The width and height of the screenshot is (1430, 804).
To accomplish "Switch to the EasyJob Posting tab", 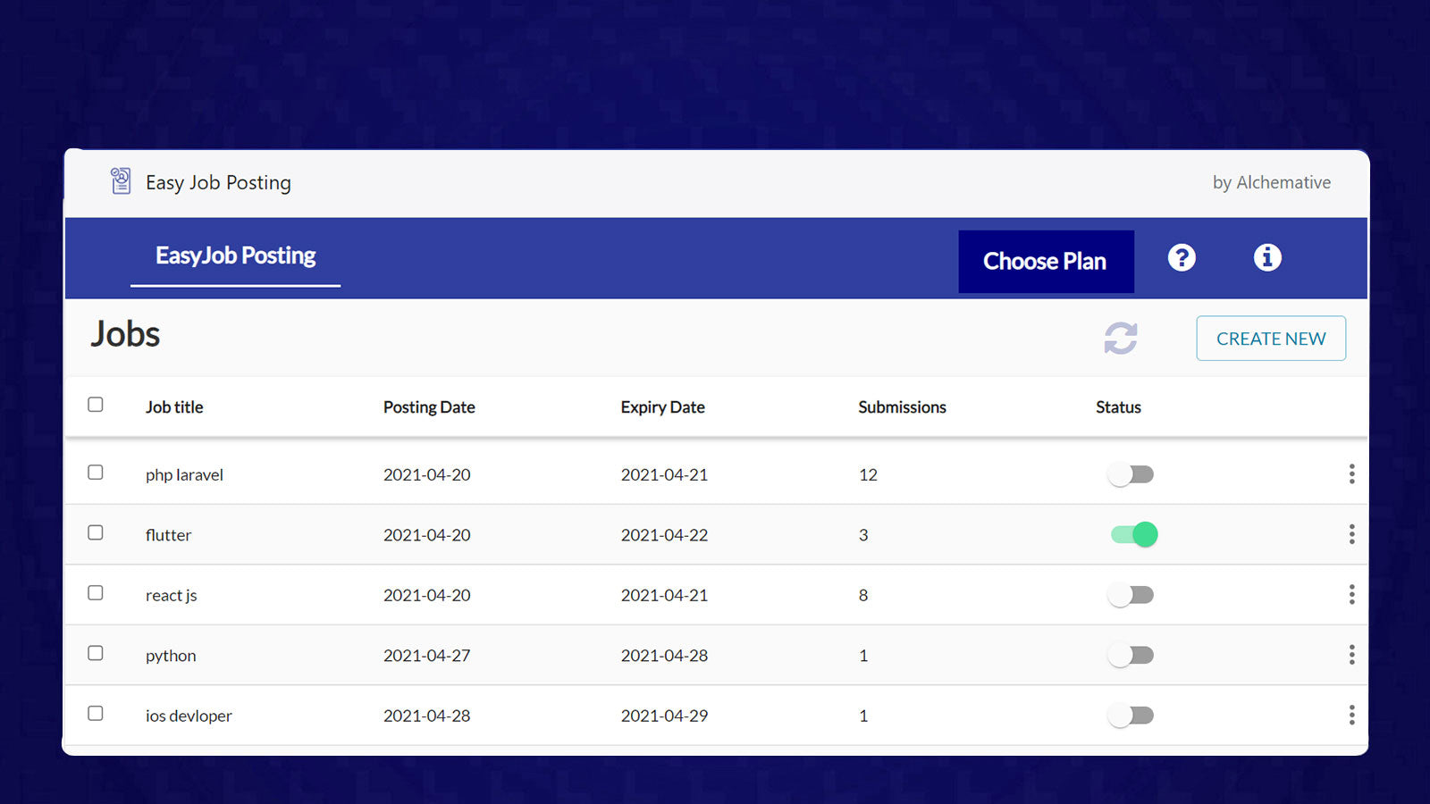I will (x=235, y=256).
